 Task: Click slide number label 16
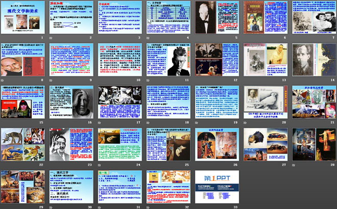pyautogui.click(x=90, y=122)
